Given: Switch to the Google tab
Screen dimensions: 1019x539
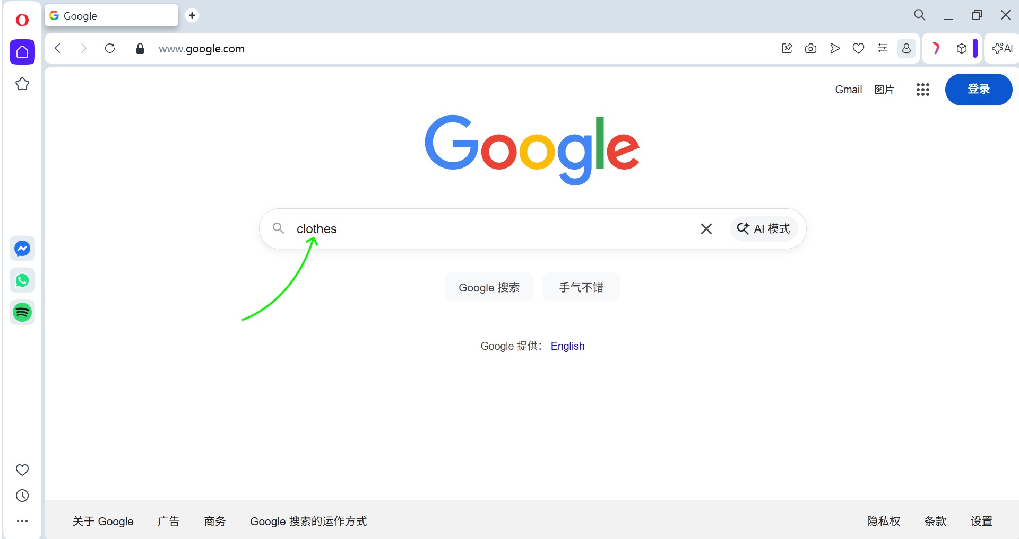Looking at the screenshot, I should tap(111, 16).
